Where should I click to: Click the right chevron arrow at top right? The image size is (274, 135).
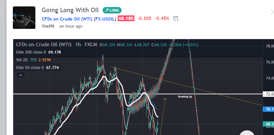pos(272,12)
